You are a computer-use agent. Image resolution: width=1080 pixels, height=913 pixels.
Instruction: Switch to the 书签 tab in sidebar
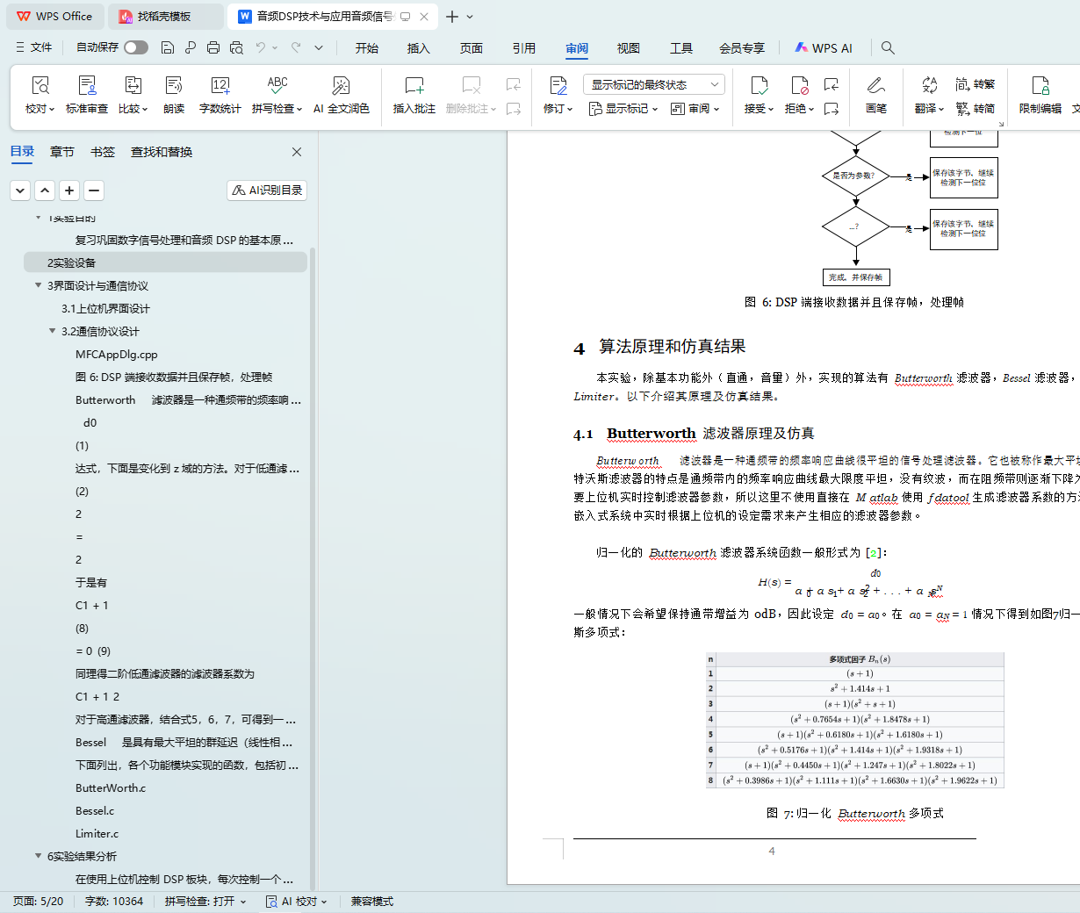[x=103, y=152]
